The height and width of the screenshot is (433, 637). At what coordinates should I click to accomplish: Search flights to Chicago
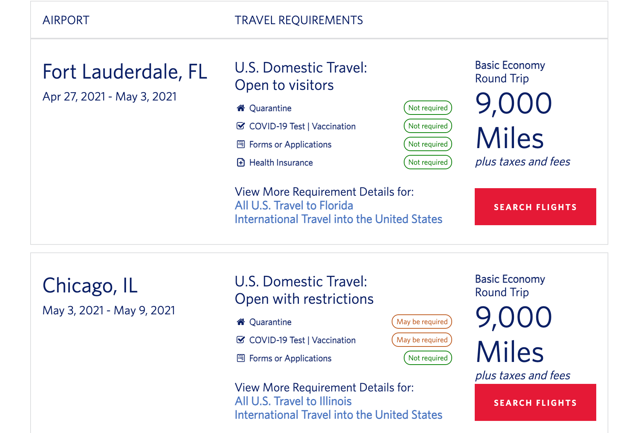pos(535,402)
